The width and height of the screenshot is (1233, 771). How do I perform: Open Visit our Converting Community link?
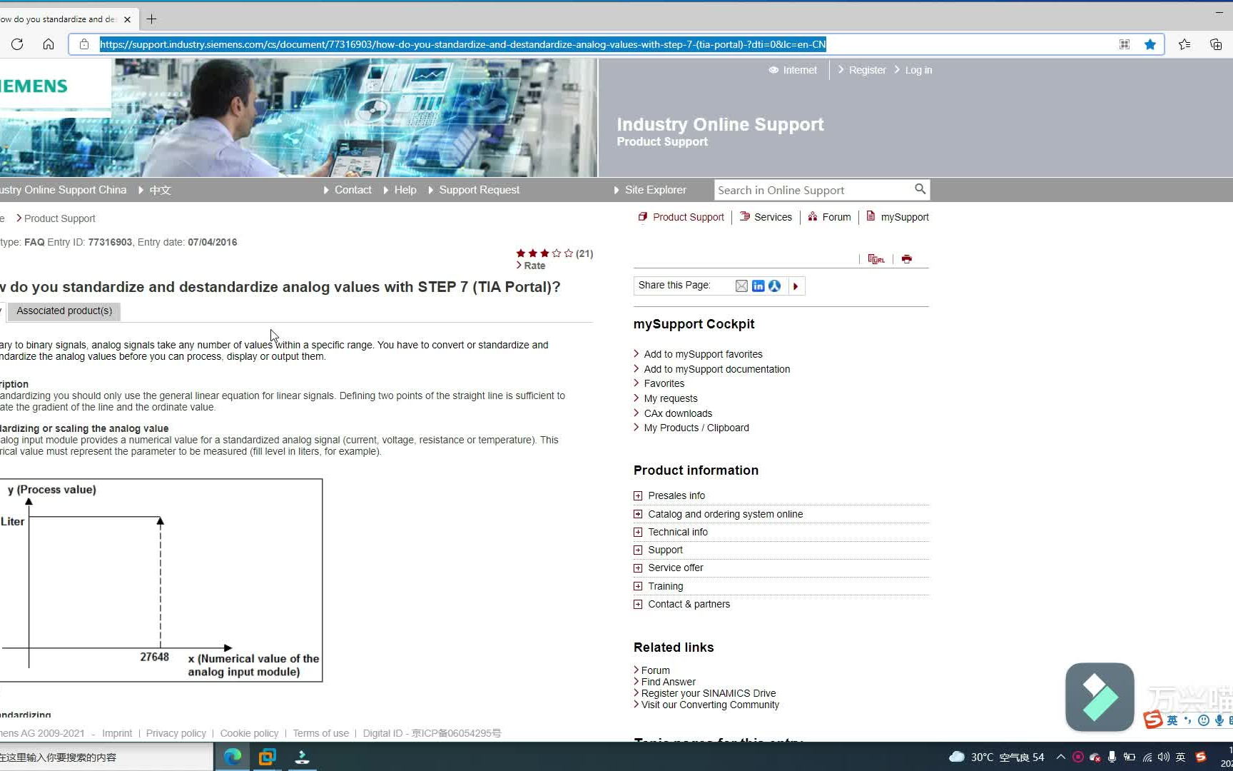(x=710, y=705)
